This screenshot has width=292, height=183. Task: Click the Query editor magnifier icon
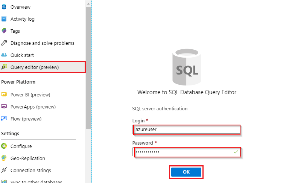[x=4, y=67]
